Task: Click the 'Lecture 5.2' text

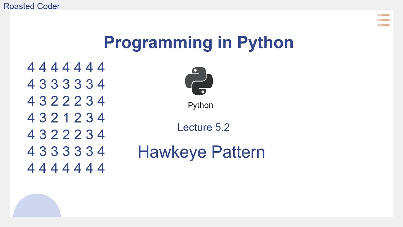Action: tap(203, 127)
